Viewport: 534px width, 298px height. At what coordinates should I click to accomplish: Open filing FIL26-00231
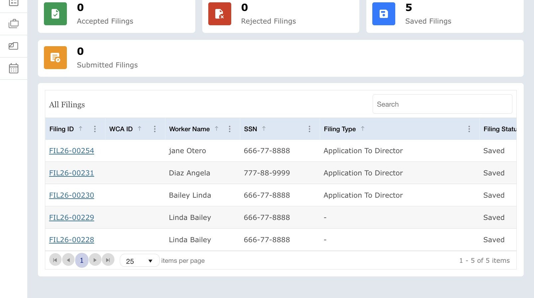[x=72, y=173]
